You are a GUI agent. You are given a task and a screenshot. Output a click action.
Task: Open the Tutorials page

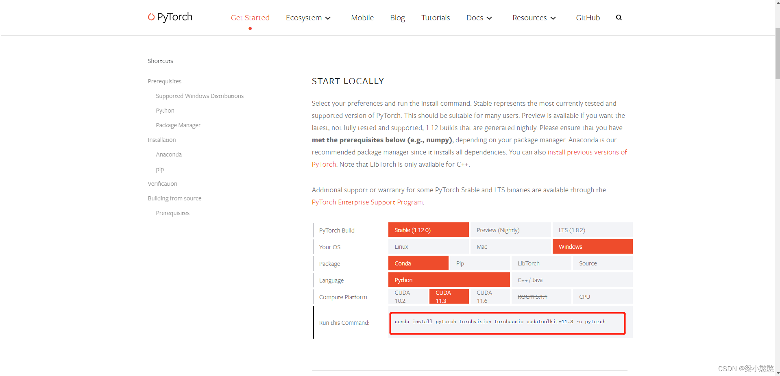pos(436,18)
